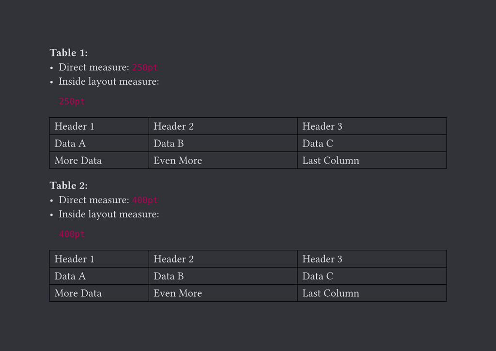Click the "Table 1:" heading text
The image size is (496, 351).
coord(68,53)
